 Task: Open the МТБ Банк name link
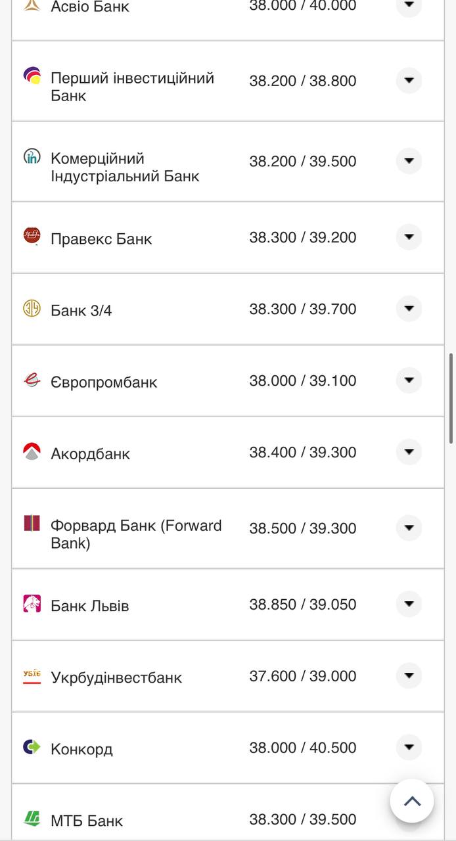87,821
